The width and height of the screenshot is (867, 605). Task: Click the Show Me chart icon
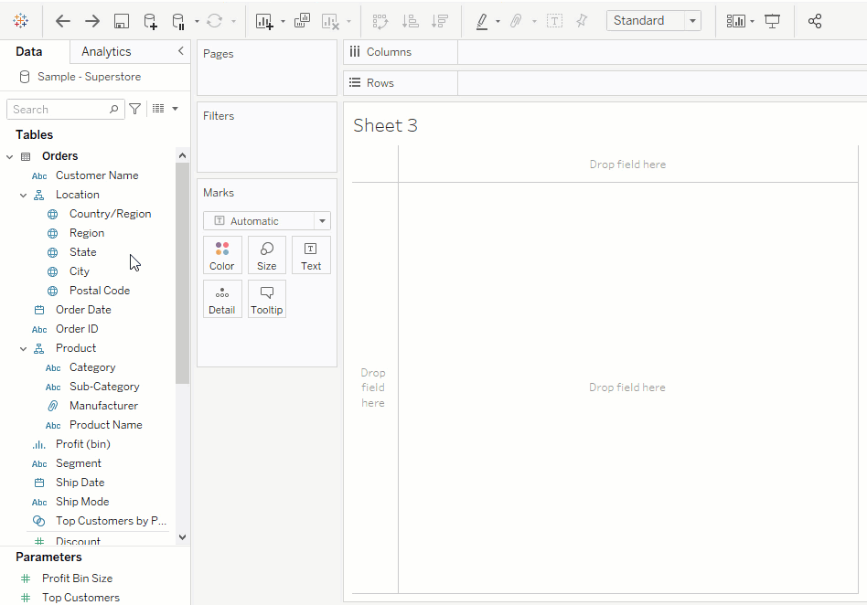coord(735,21)
